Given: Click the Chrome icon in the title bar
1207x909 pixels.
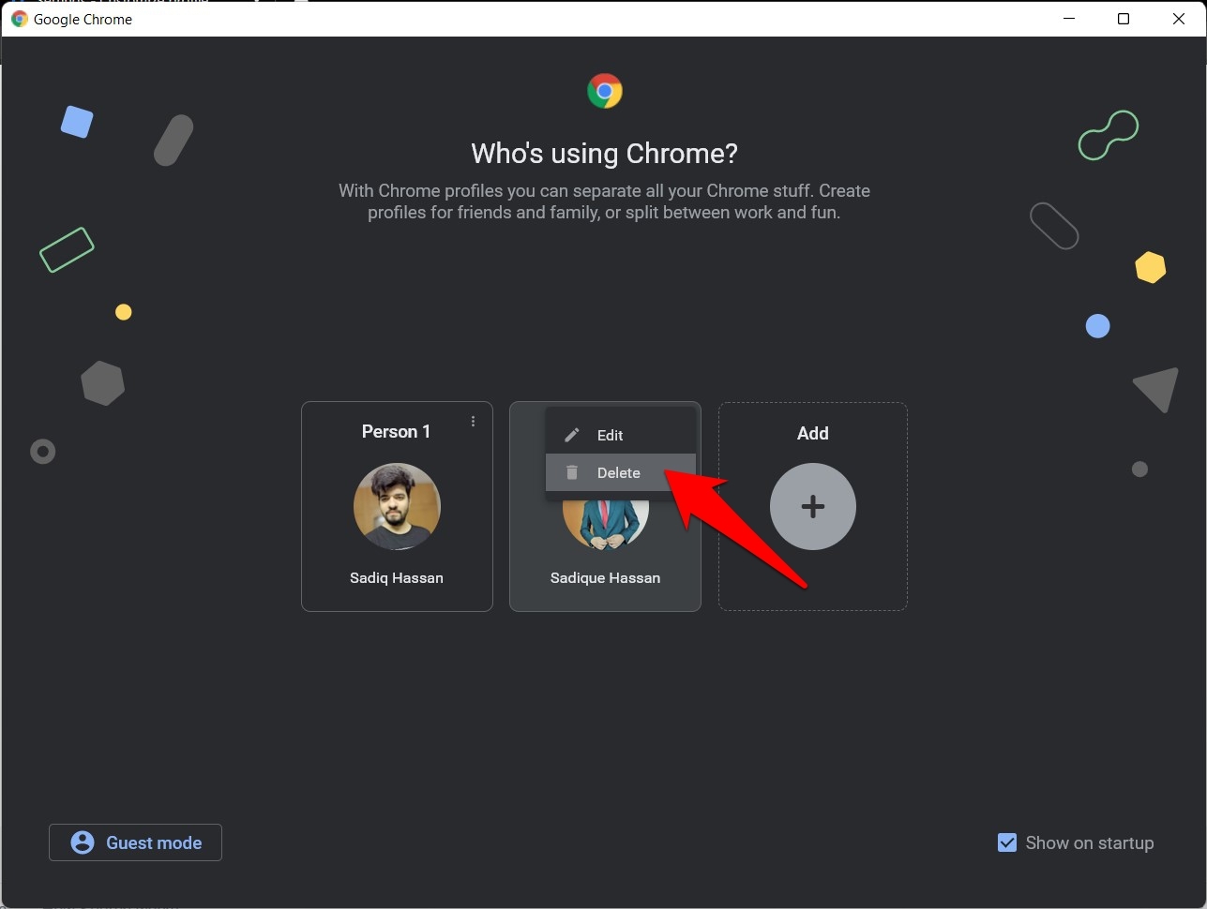Looking at the screenshot, I should tap(18, 19).
